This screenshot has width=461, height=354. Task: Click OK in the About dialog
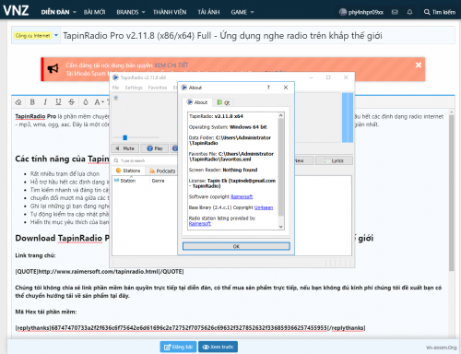236,246
